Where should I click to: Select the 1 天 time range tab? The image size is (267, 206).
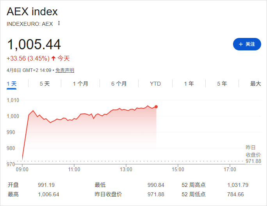[12, 84]
